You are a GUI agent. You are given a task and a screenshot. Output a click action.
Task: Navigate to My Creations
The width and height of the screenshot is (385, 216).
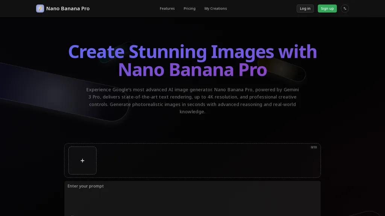(215, 8)
